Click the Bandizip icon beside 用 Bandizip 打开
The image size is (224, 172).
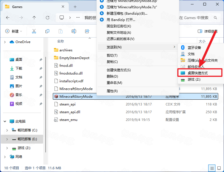pos(102,20)
